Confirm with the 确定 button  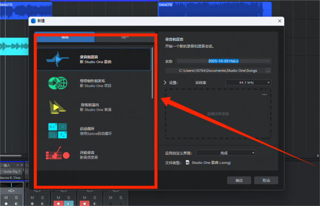click(x=239, y=180)
